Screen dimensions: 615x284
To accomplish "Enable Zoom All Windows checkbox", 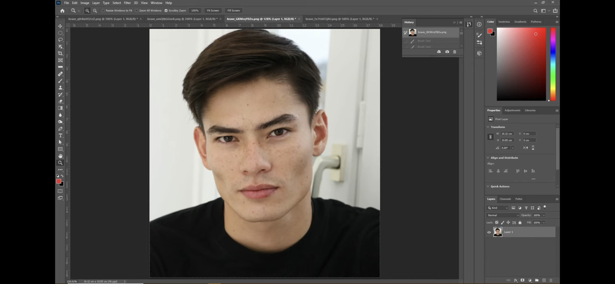I will tap(137, 11).
